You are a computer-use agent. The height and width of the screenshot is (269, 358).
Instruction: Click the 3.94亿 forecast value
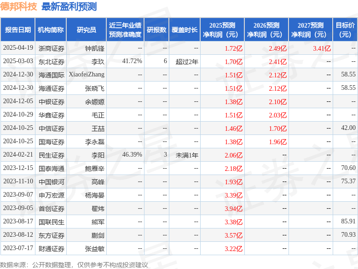click(x=234, y=209)
